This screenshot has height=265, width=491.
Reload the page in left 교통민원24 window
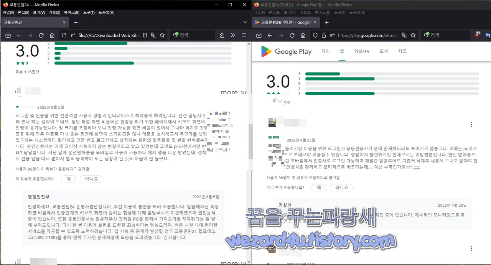41,35
